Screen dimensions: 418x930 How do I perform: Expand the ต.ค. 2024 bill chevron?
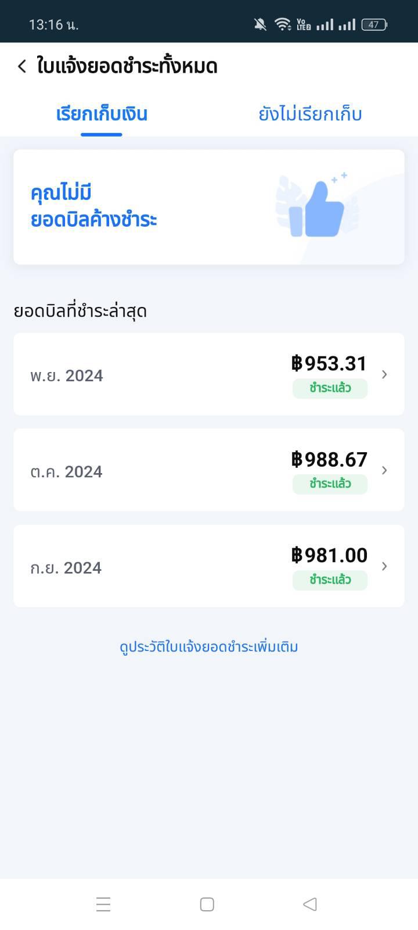(x=384, y=470)
